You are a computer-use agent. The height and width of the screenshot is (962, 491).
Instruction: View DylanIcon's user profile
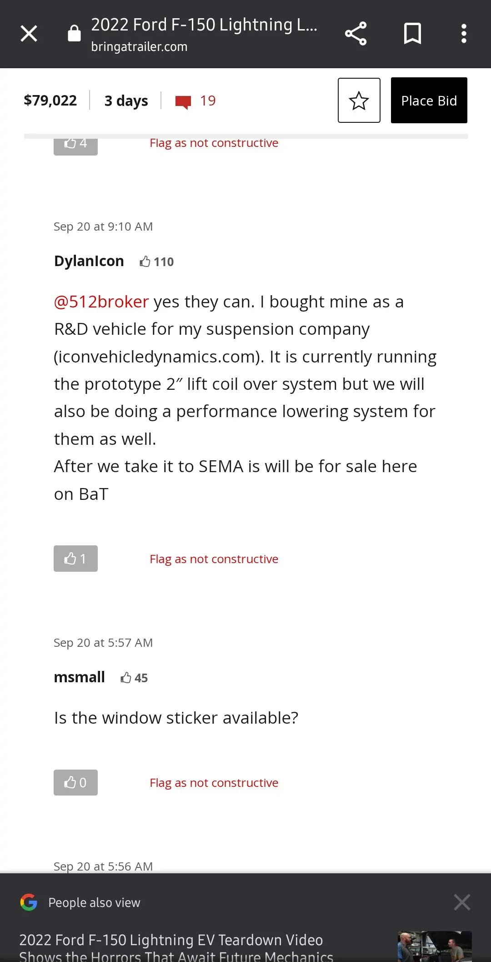tap(89, 261)
